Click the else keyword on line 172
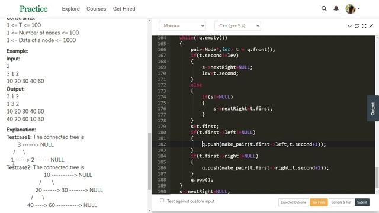 (196, 85)
